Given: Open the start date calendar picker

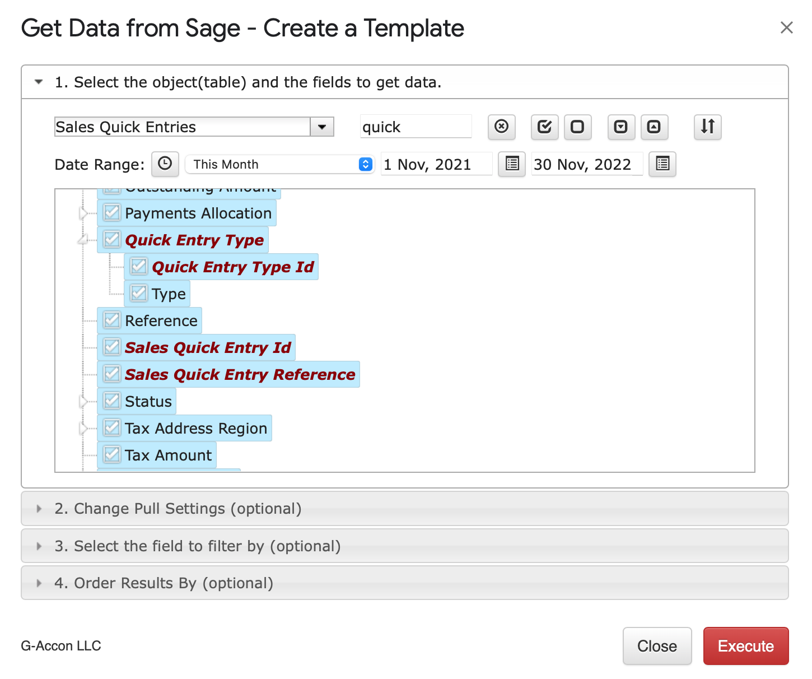Looking at the screenshot, I should tap(512, 164).
